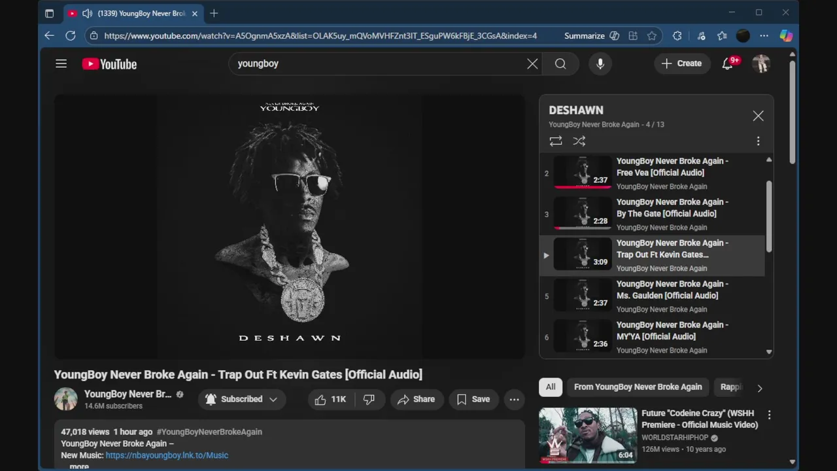Open more actions ellipsis under video

[515, 399]
